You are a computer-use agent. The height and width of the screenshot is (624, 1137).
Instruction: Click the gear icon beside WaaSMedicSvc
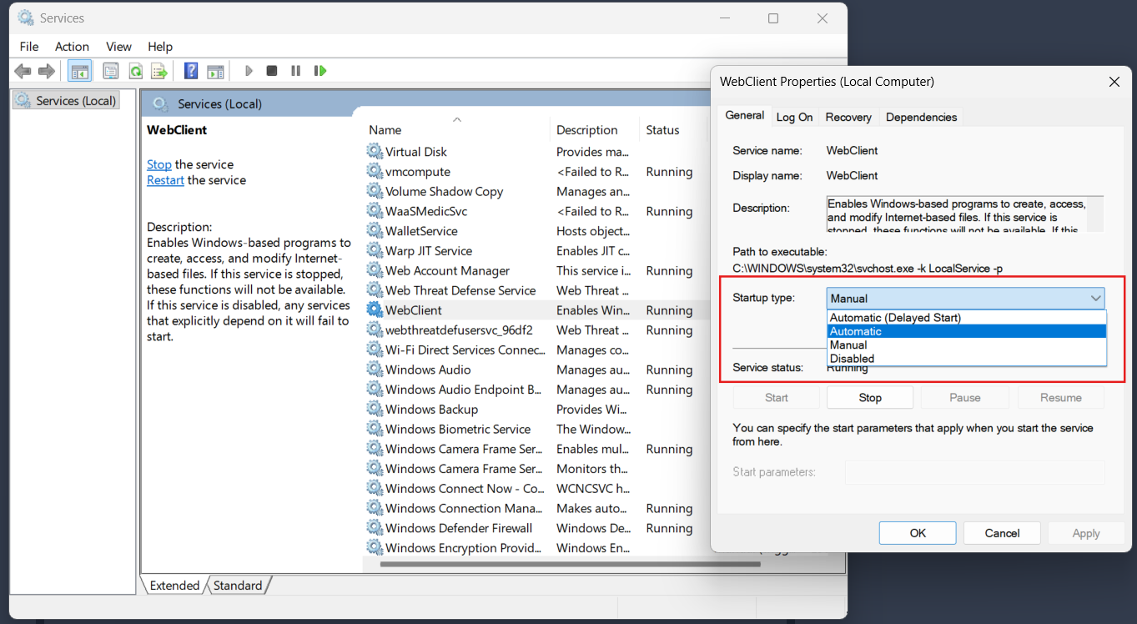pyautogui.click(x=375, y=211)
